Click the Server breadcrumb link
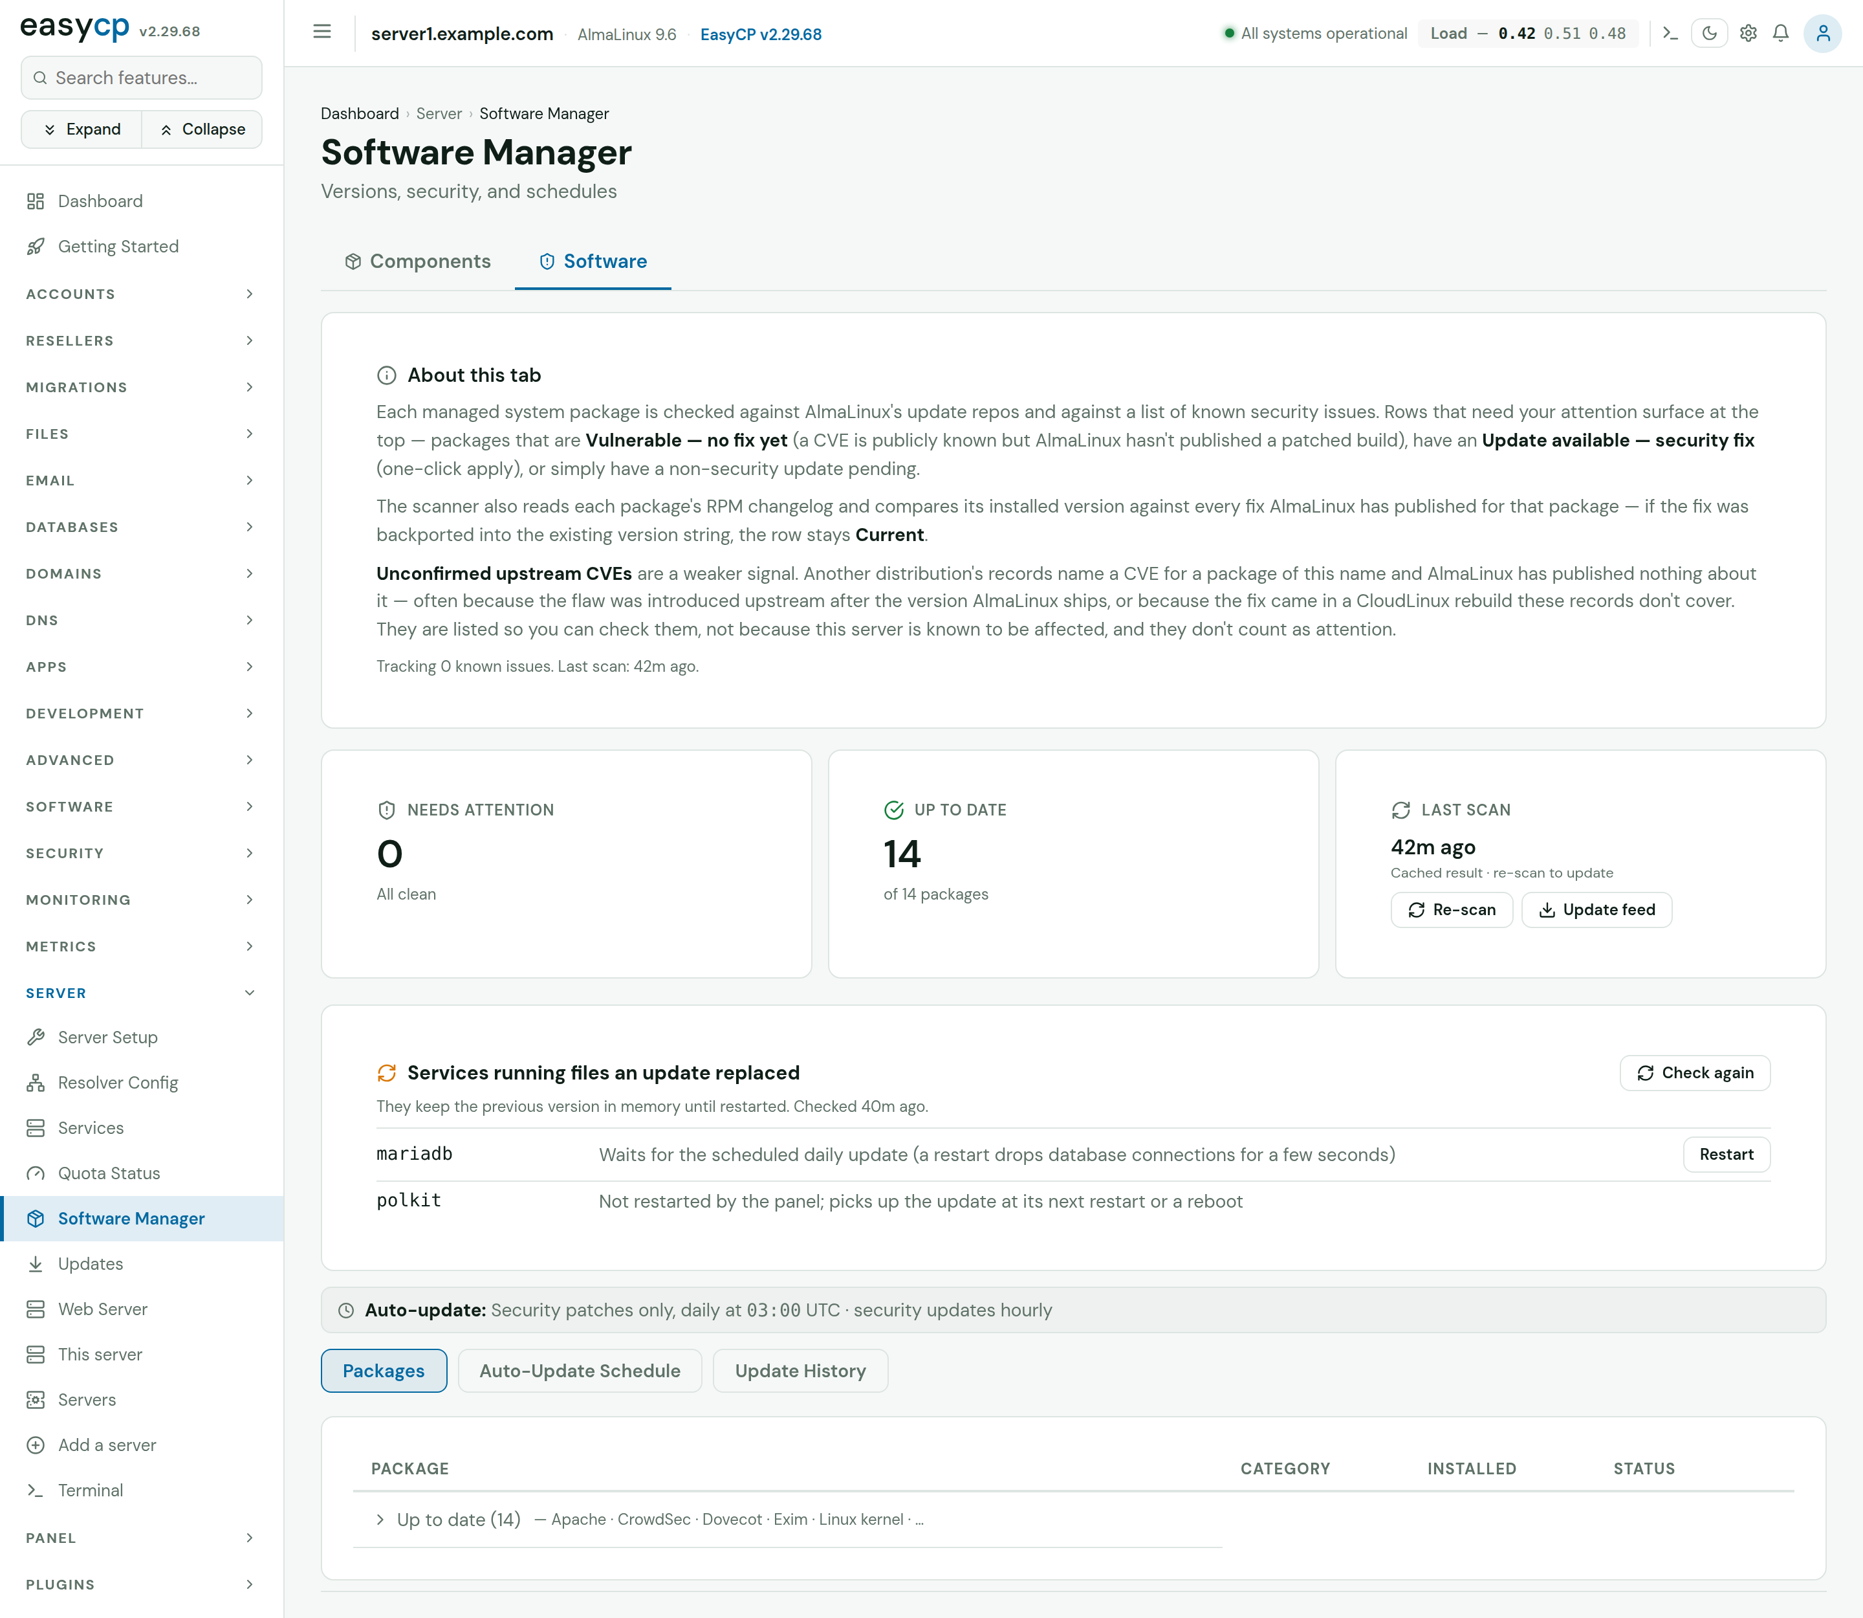1863x1618 pixels. pos(439,114)
